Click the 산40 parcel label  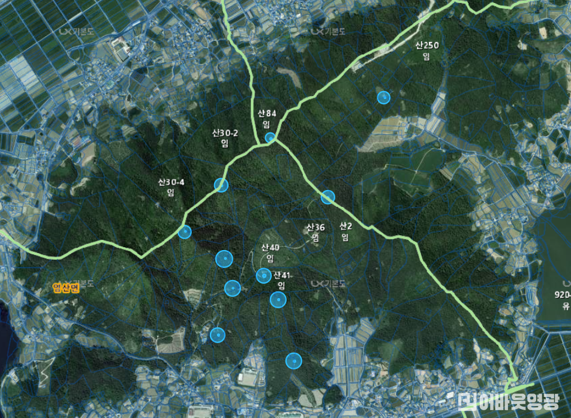[271, 248]
